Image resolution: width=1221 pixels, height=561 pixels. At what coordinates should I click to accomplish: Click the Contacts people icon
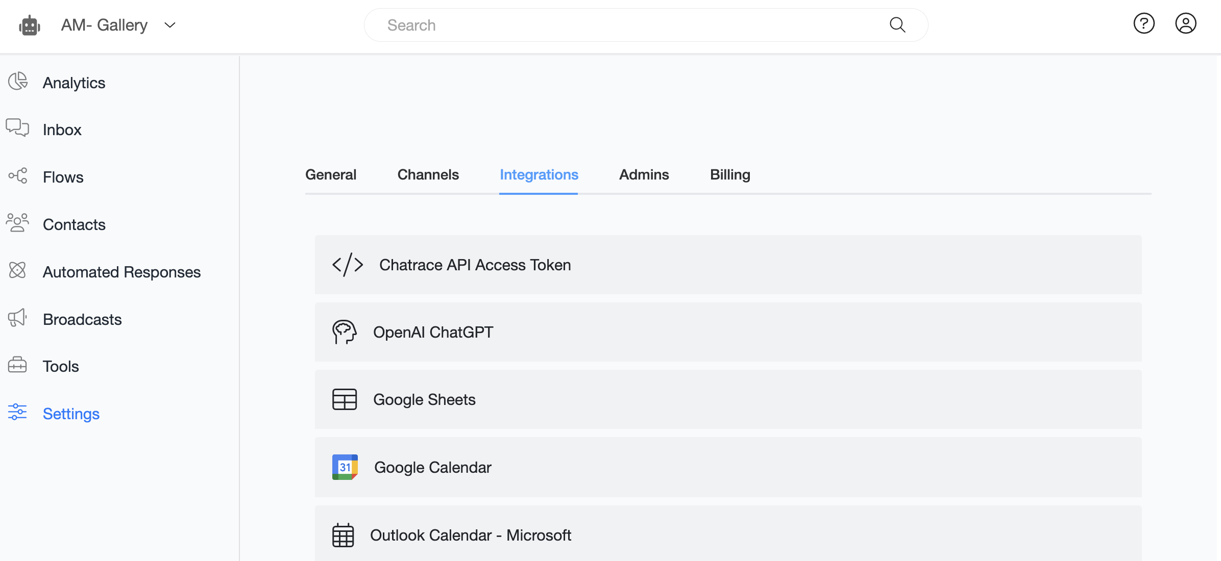(x=17, y=223)
